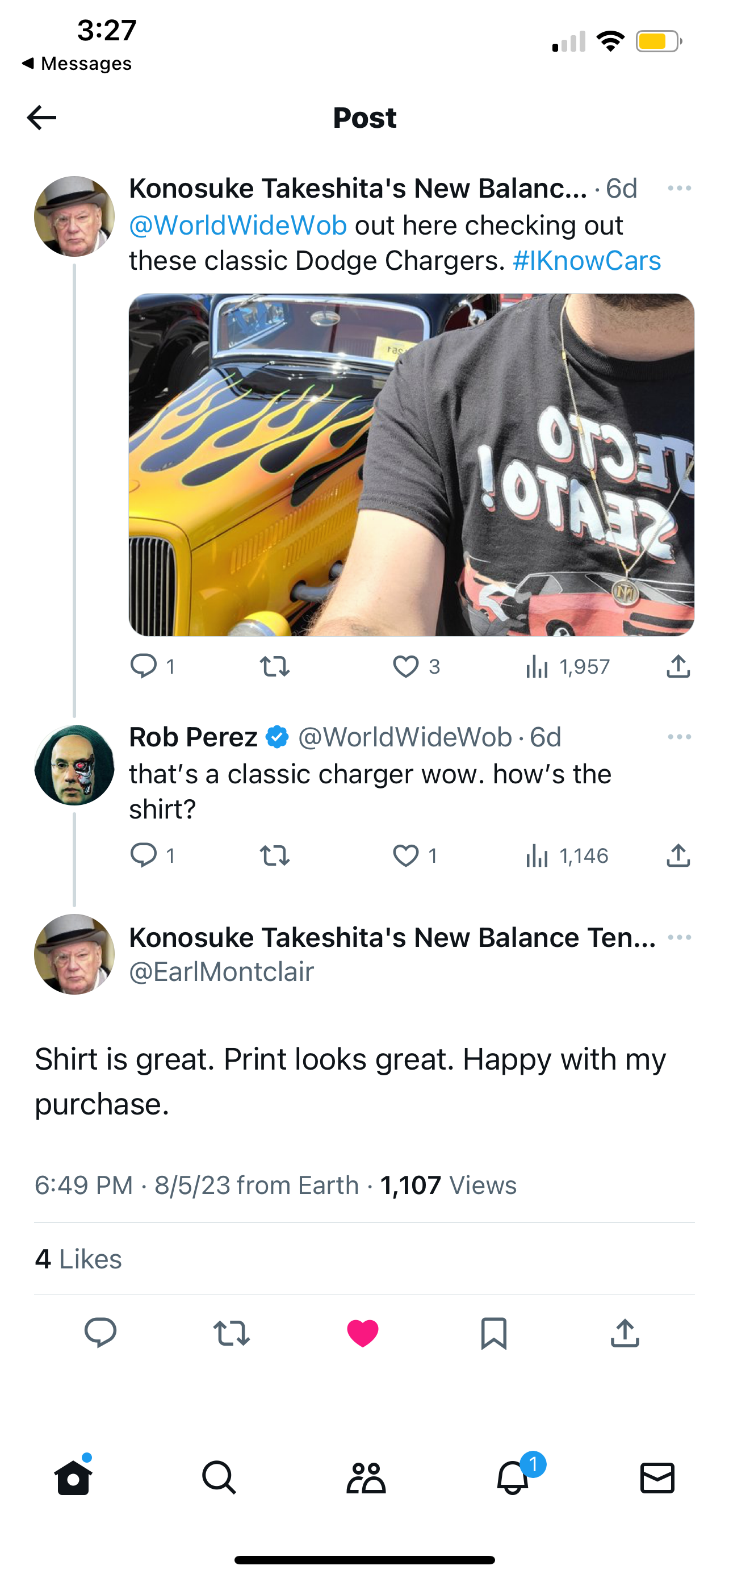Like Rob Perez's reply
This screenshot has width=729, height=1578.
[x=406, y=855]
